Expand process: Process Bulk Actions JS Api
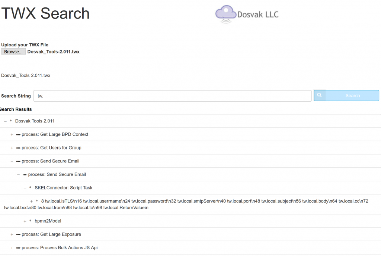Image resolution: width=381 pixels, height=256 pixels. point(12,248)
